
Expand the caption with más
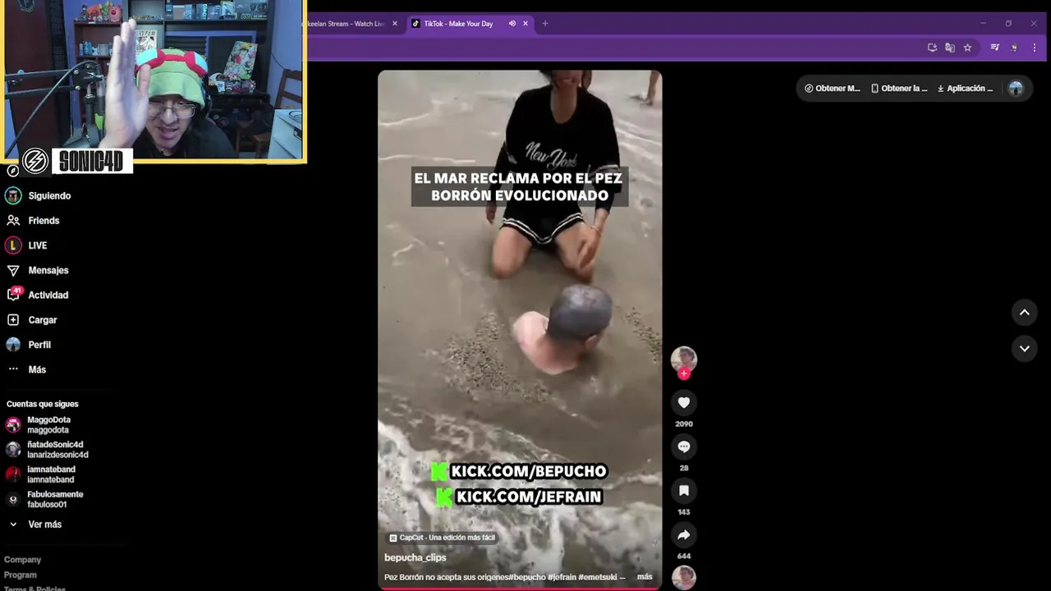click(645, 577)
